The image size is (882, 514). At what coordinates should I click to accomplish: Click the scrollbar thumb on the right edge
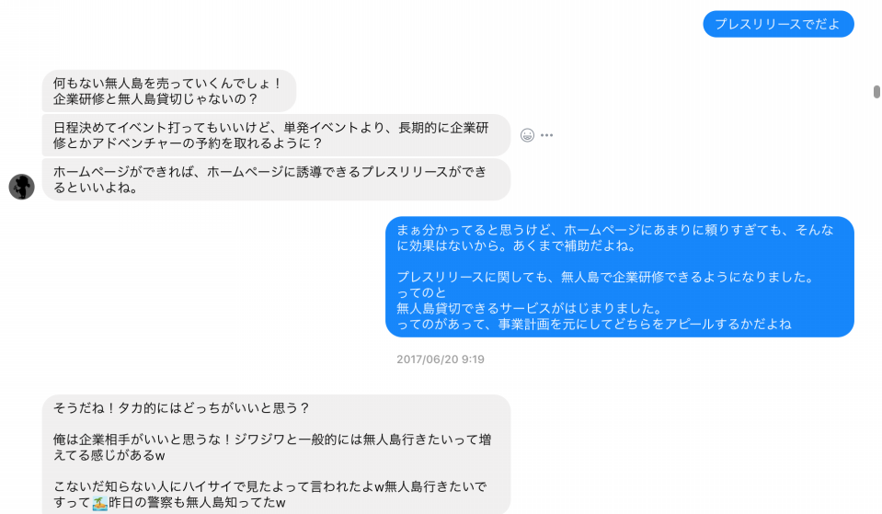point(876,92)
